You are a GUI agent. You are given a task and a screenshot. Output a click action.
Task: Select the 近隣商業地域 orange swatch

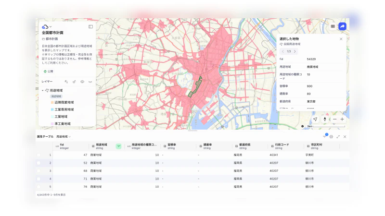[x=52, y=102]
